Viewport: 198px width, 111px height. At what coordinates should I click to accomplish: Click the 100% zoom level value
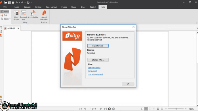coord(191,109)
